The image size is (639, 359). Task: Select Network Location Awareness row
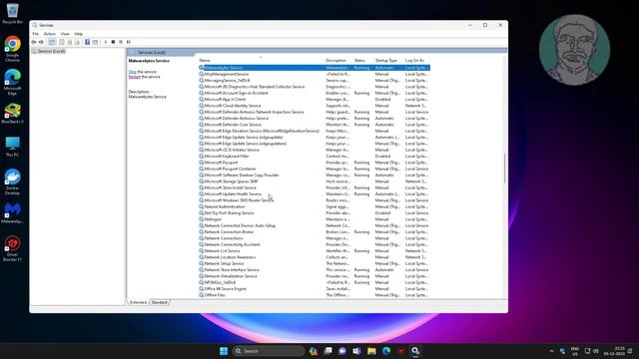315,257
